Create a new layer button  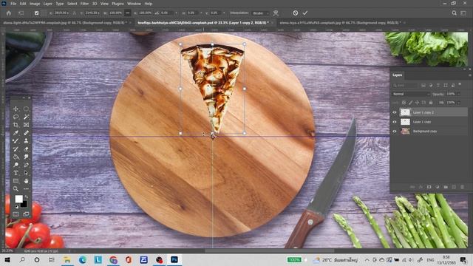coord(454,187)
